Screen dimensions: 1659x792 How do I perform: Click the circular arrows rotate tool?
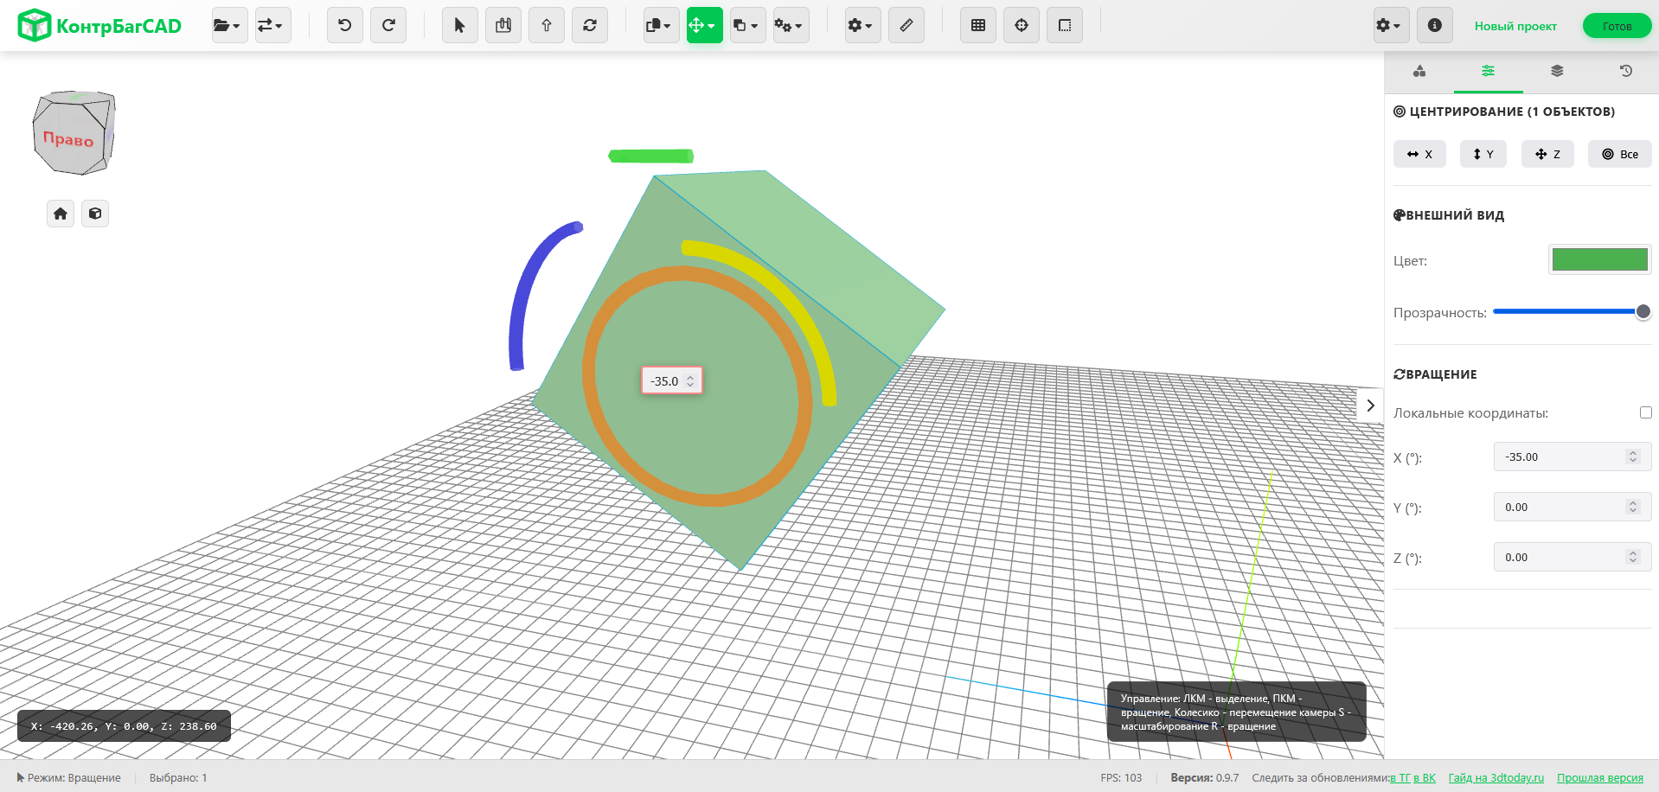tap(590, 25)
